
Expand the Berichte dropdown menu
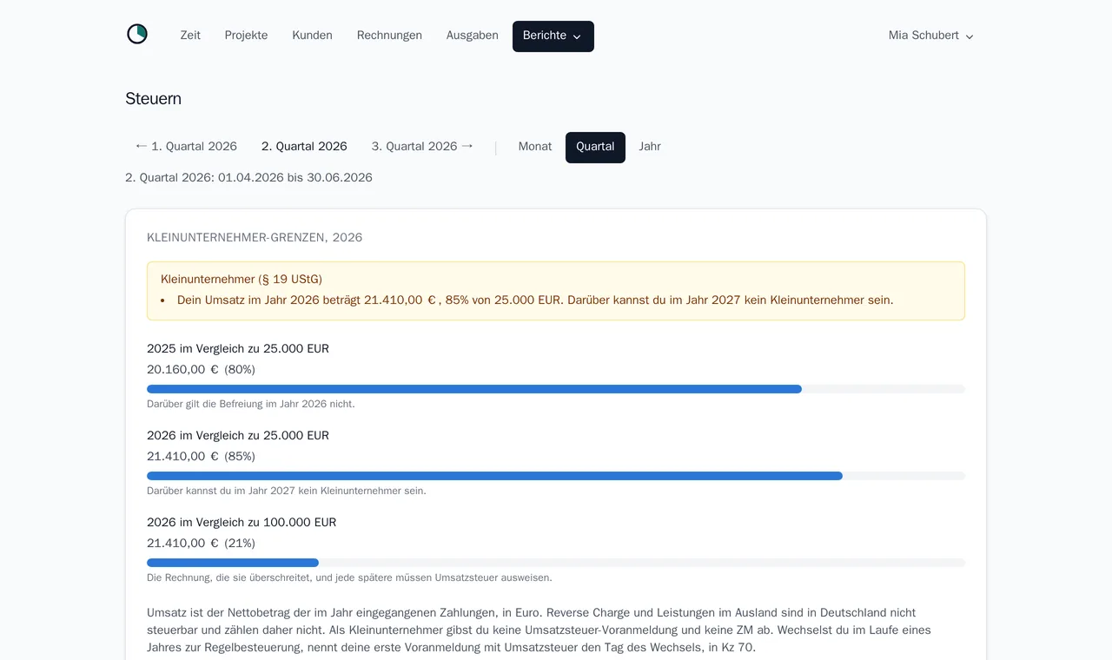coord(553,36)
